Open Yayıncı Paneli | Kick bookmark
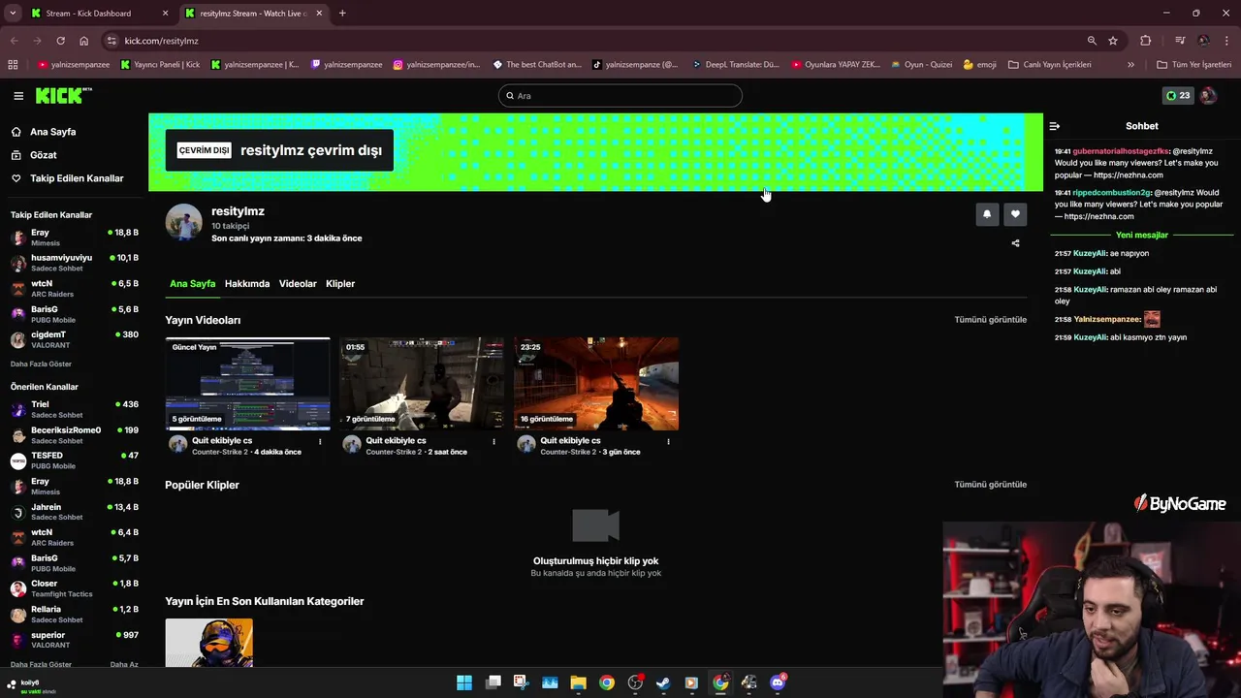This screenshot has height=698, width=1241. coord(160,65)
